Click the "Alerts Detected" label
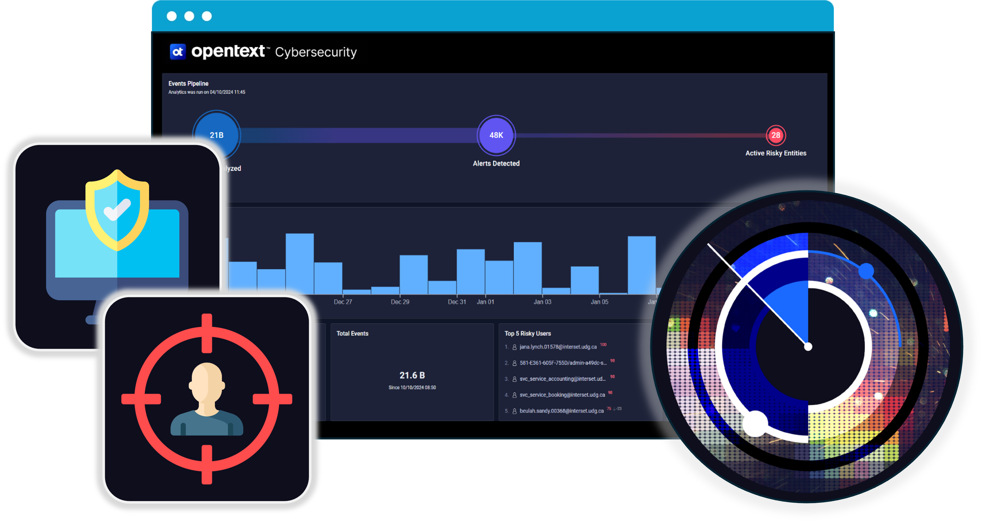 click(496, 164)
